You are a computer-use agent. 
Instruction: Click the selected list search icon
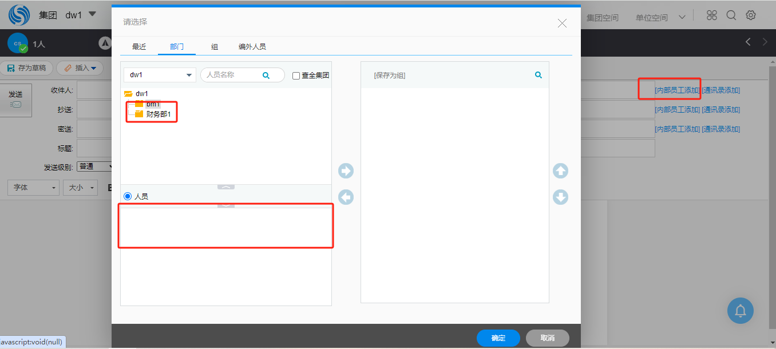pyautogui.click(x=538, y=75)
